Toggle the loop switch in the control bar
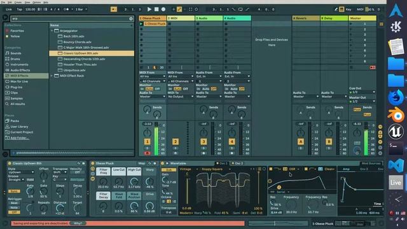The height and width of the screenshot is (229, 407). pos(240,10)
